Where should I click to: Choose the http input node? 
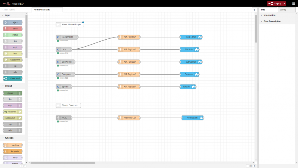(13, 53)
